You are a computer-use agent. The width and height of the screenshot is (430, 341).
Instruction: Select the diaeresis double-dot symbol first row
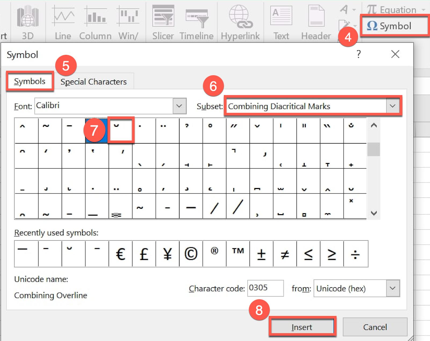pyautogui.click(x=167, y=131)
